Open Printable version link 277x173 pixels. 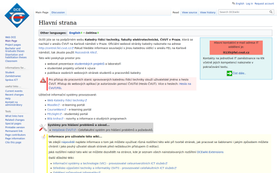point(15,127)
